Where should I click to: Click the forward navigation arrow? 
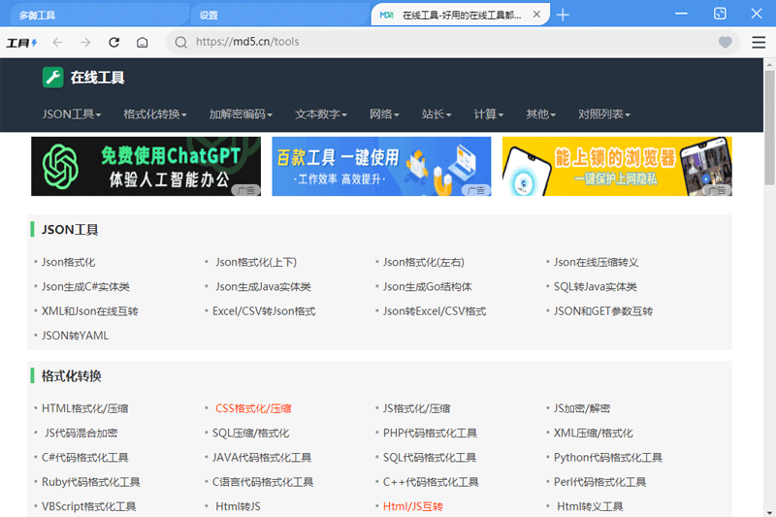85,43
